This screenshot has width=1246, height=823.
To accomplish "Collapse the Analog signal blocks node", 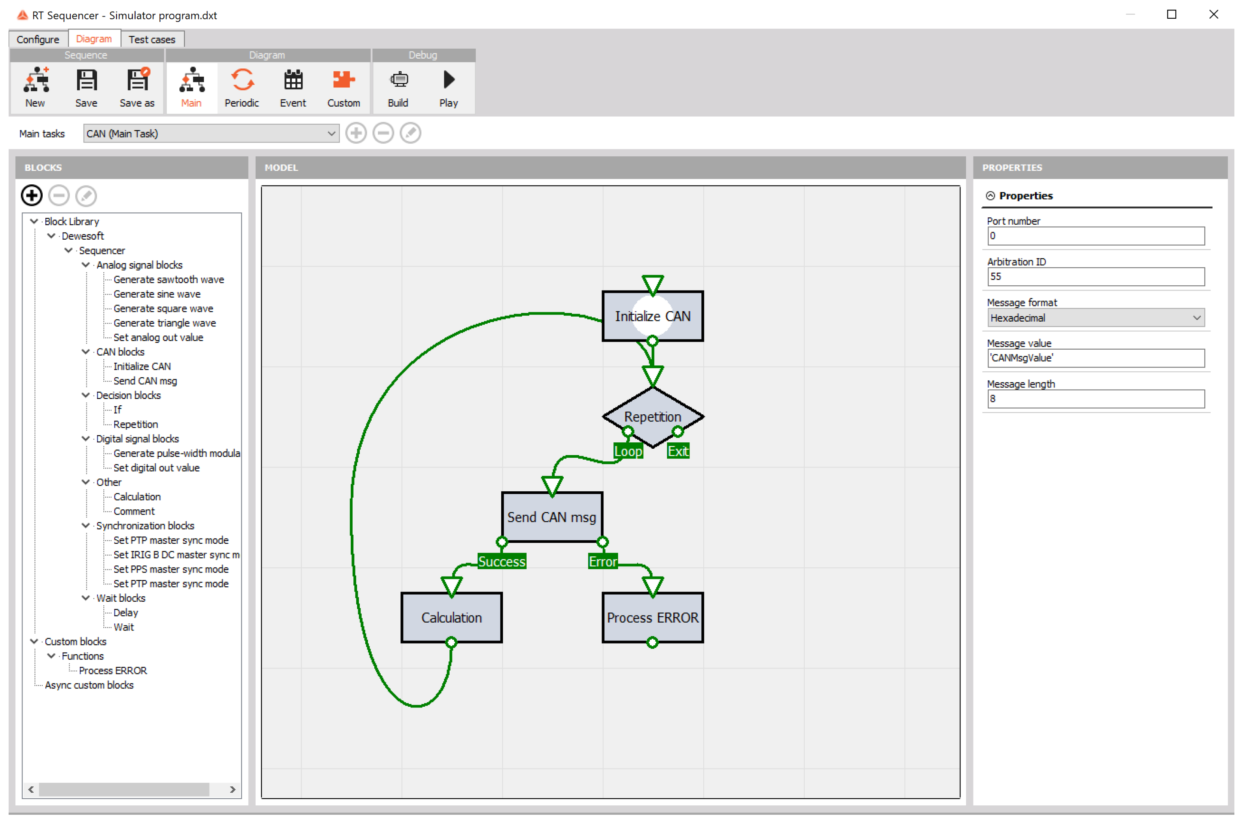I will [86, 265].
